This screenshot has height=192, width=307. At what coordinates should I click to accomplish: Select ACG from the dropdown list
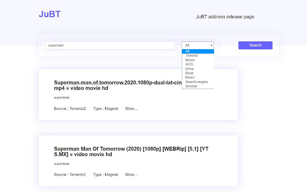[x=189, y=64]
